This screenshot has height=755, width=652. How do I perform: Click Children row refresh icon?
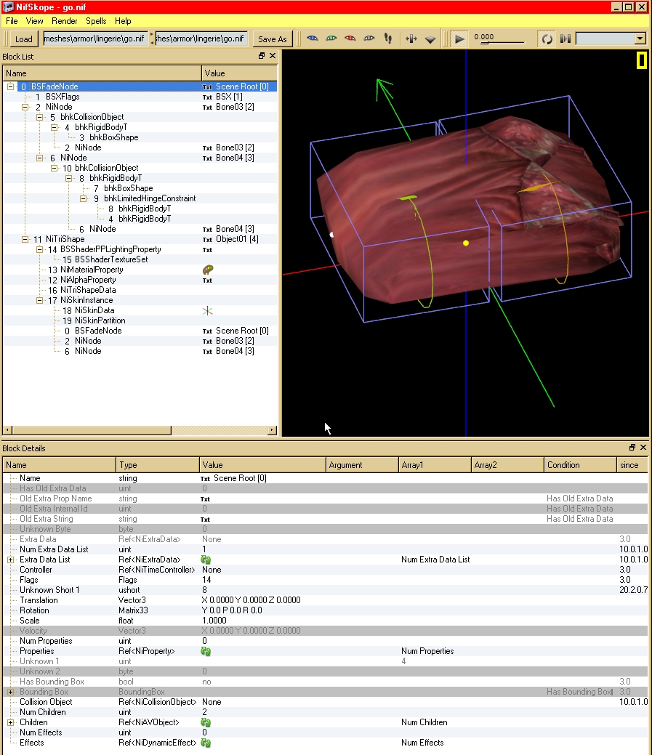(206, 722)
